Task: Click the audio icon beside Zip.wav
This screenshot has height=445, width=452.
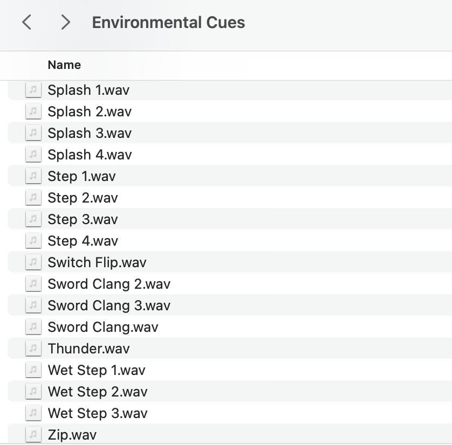Action: [x=33, y=434]
